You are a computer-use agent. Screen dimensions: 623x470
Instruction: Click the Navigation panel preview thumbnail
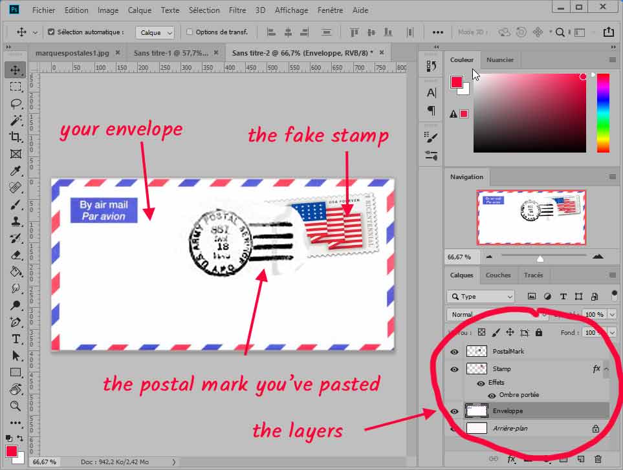[531, 217]
